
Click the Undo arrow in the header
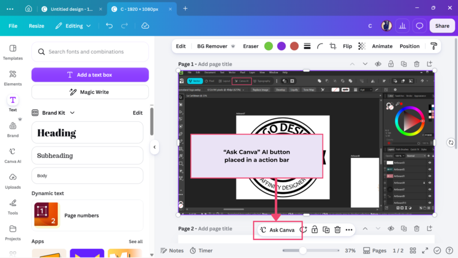[x=109, y=26]
